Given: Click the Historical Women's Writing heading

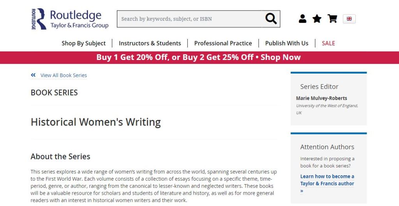Looking at the screenshot, I should [x=95, y=122].
